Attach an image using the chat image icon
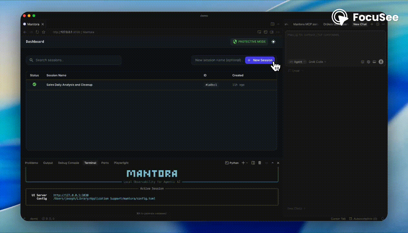 (374, 62)
